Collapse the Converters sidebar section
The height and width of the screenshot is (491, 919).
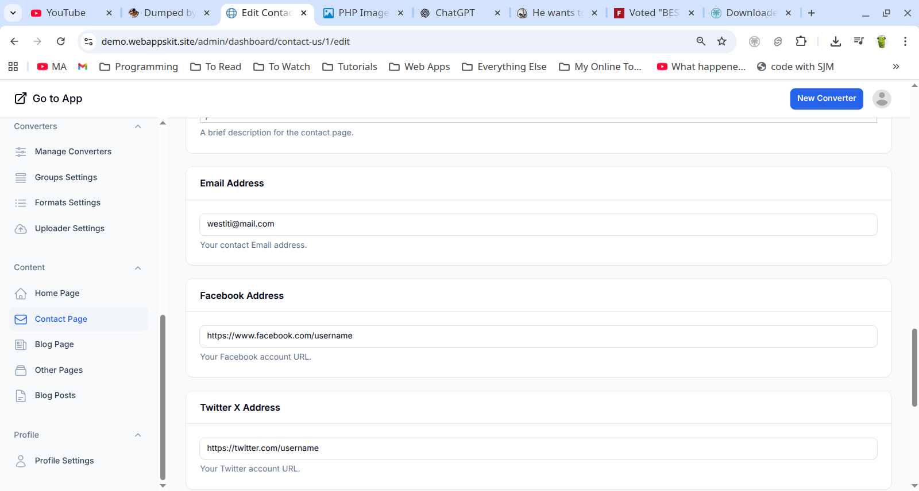coord(138,127)
